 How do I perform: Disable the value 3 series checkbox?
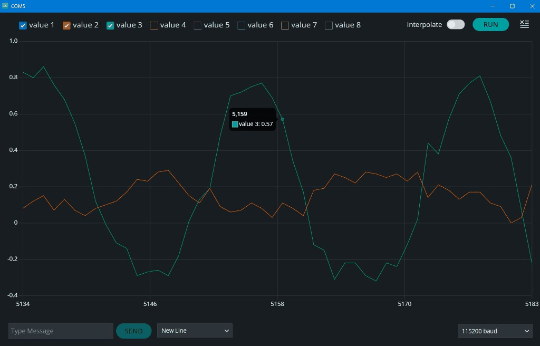[x=110, y=25]
